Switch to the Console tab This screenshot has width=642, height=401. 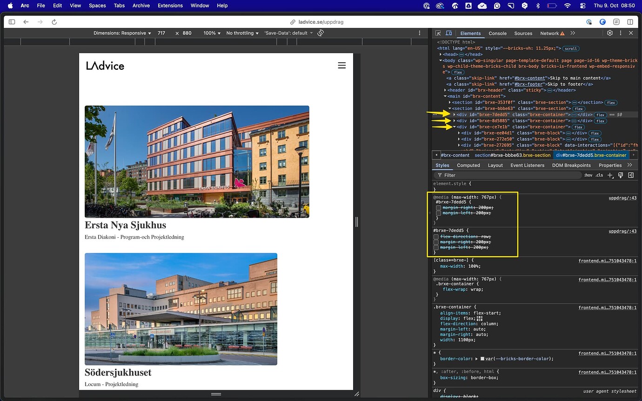pyautogui.click(x=497, y=33)
